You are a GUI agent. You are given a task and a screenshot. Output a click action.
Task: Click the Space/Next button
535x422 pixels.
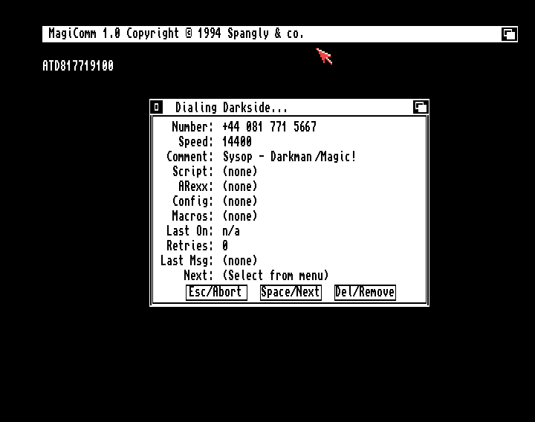(291, 292)
